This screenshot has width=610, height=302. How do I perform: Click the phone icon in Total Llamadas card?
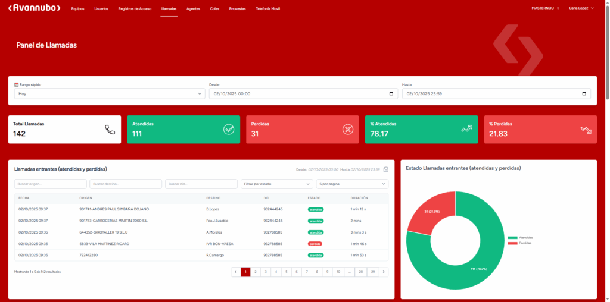(x=110, y=129)
